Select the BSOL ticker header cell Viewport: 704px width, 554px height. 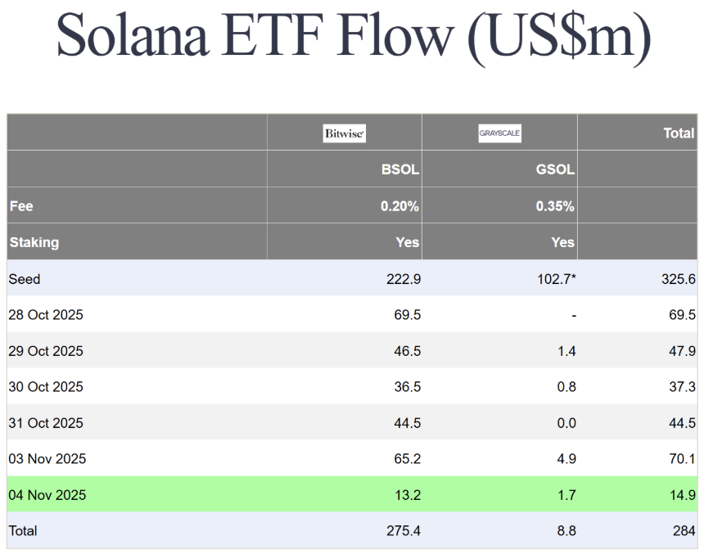click(x=400, y=170)
